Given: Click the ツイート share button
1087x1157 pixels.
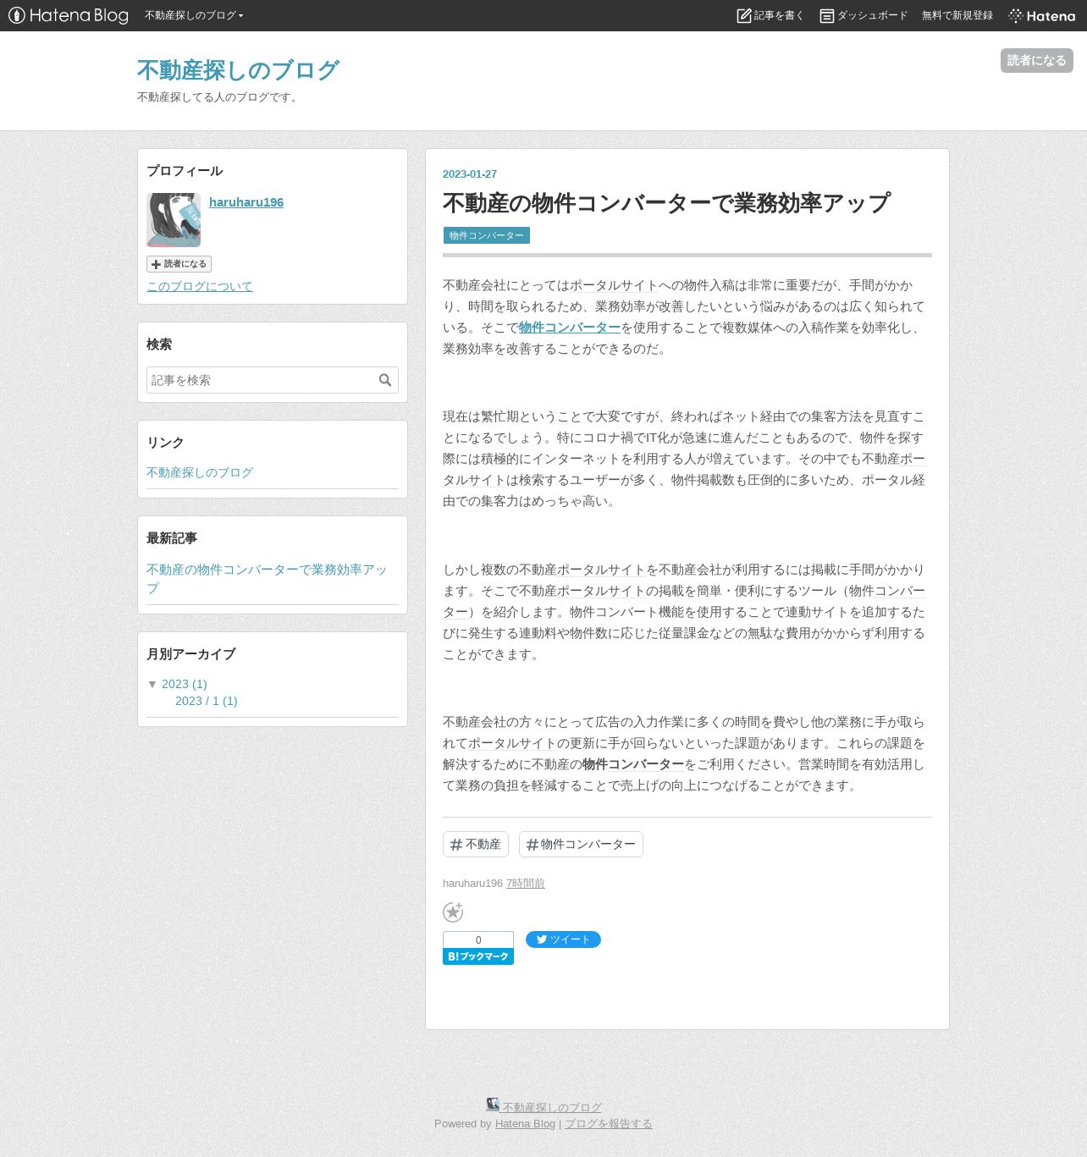Looking at the screenshot, I should (563, 939).
